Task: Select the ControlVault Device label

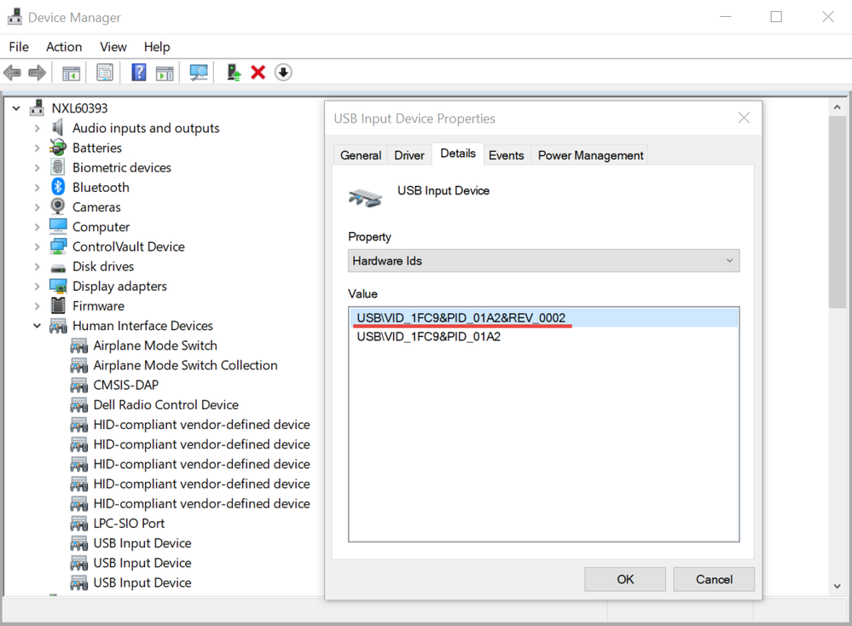Action: click(128, 246)
